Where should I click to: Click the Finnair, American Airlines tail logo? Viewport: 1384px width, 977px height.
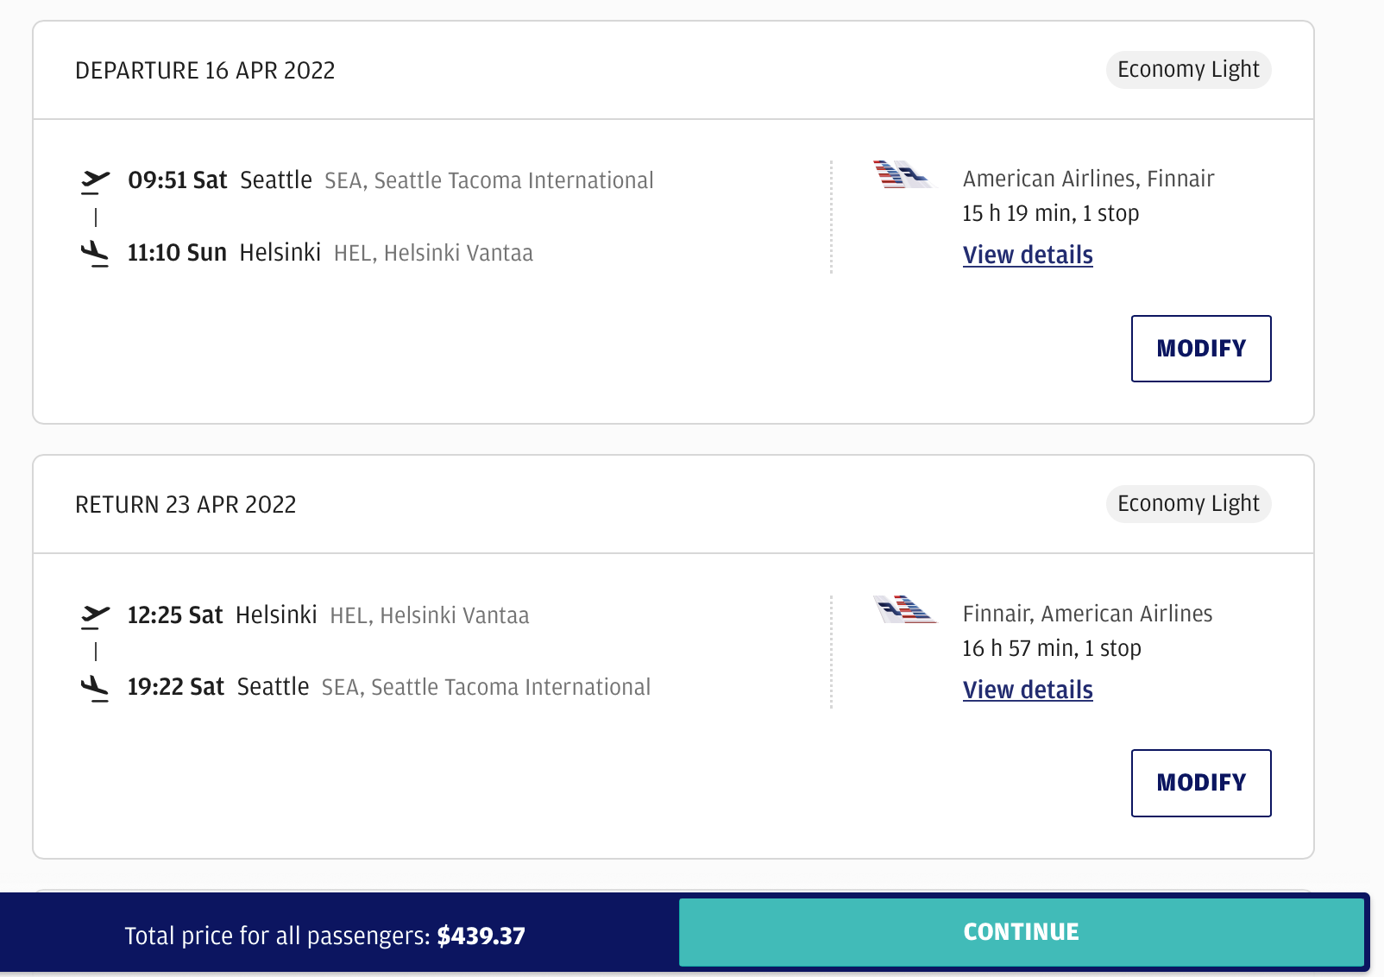(904, 609)
